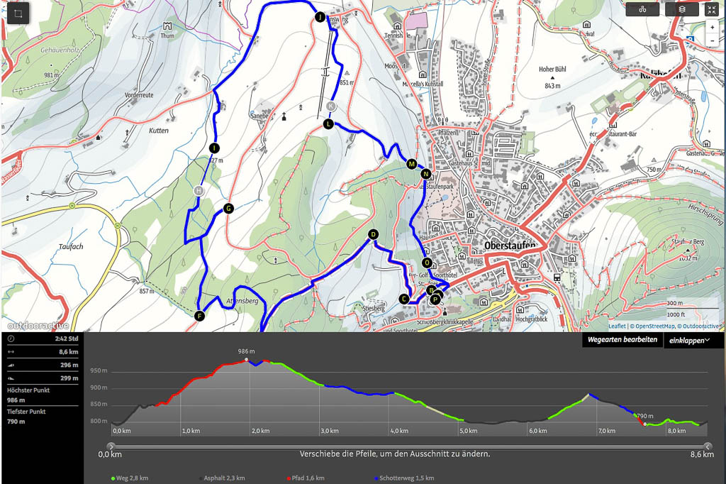Toggle the red Pfad 1,6 km legend
726x484 pixels.
pos(305,478)
